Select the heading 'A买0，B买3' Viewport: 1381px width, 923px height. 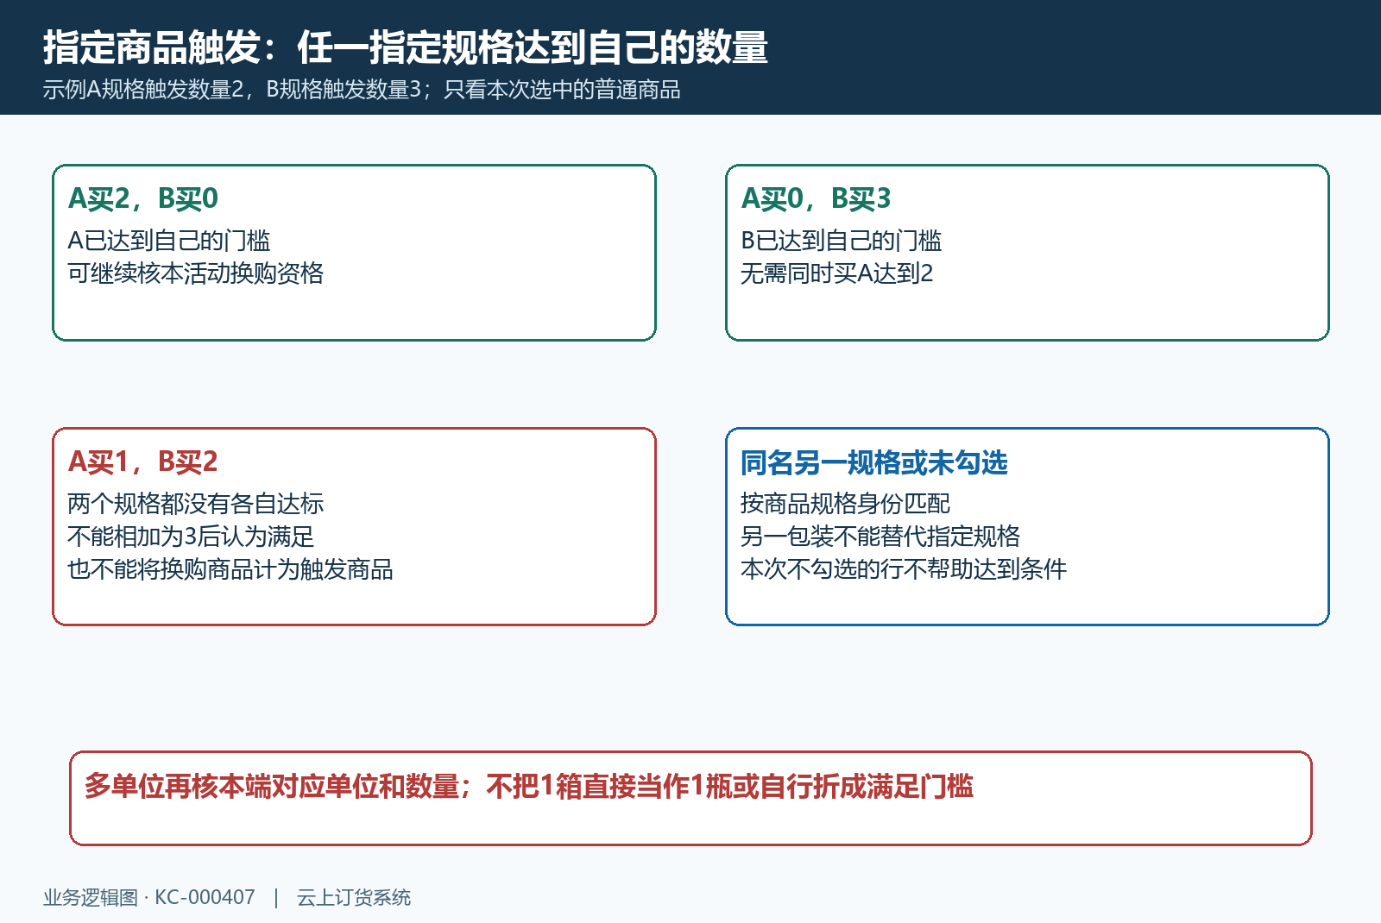[816, 198]
